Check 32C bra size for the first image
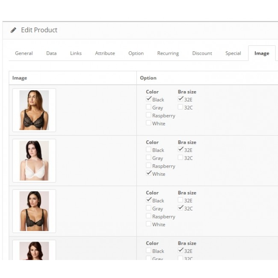The width and height of the screenshot is (278, 278). pyautogui.click(x=180, y=107)
